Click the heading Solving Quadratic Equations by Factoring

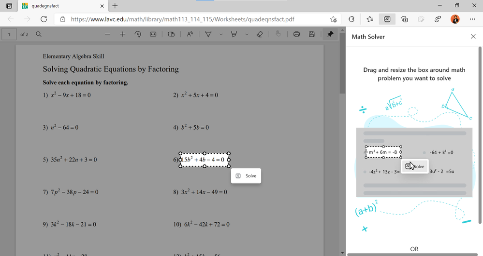click(111, 69)
